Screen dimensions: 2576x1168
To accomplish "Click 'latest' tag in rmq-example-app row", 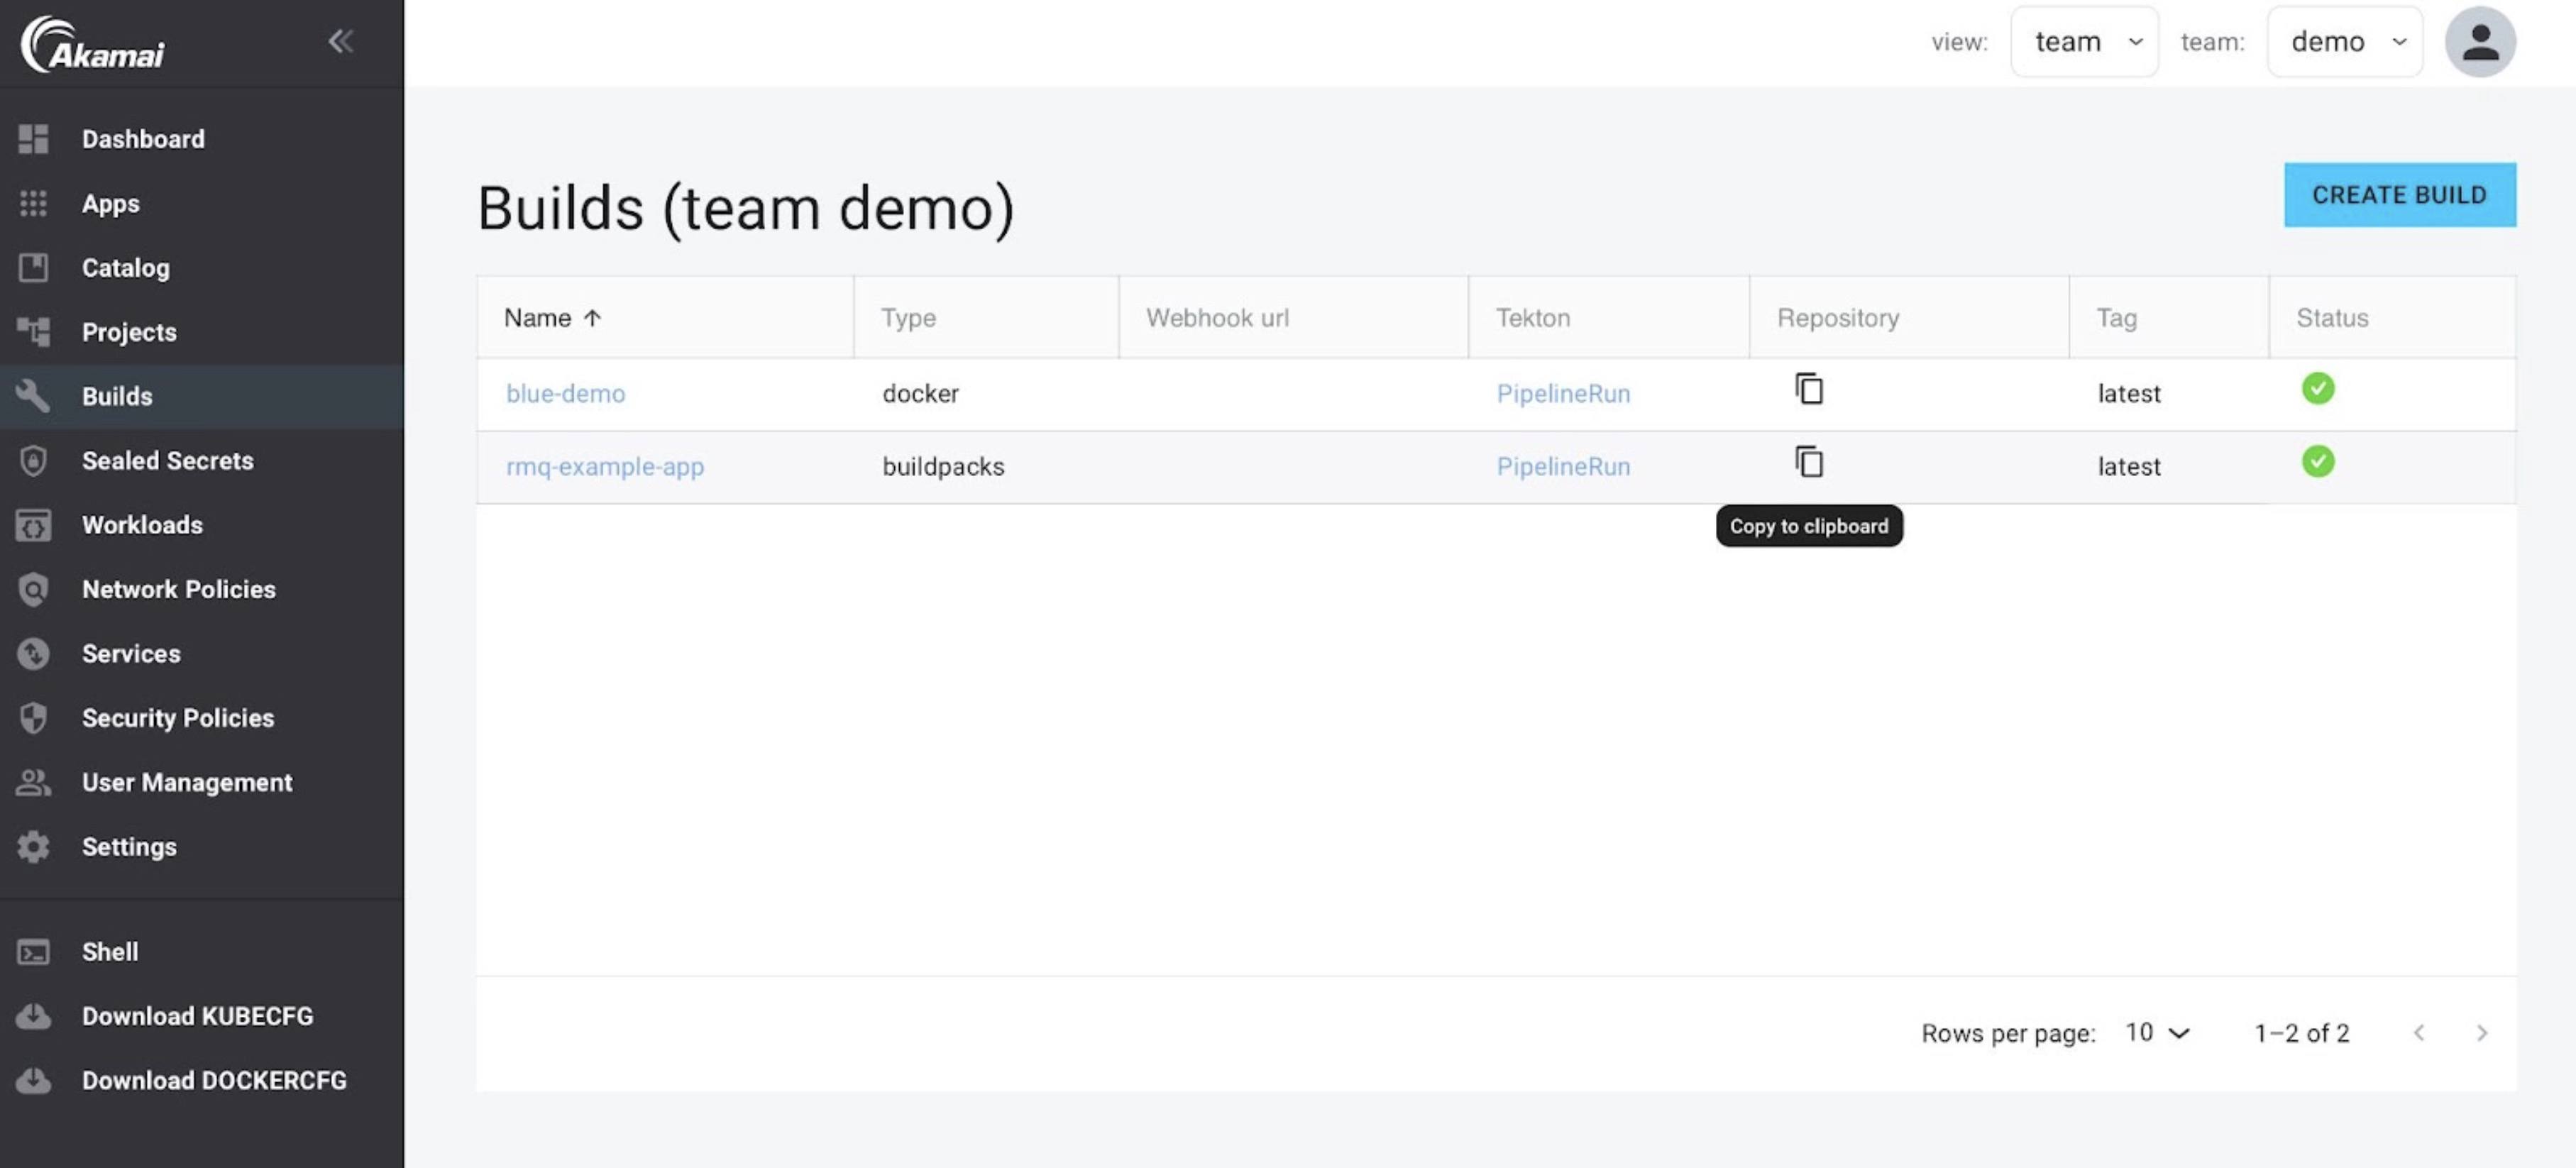I will [2128, 466].
